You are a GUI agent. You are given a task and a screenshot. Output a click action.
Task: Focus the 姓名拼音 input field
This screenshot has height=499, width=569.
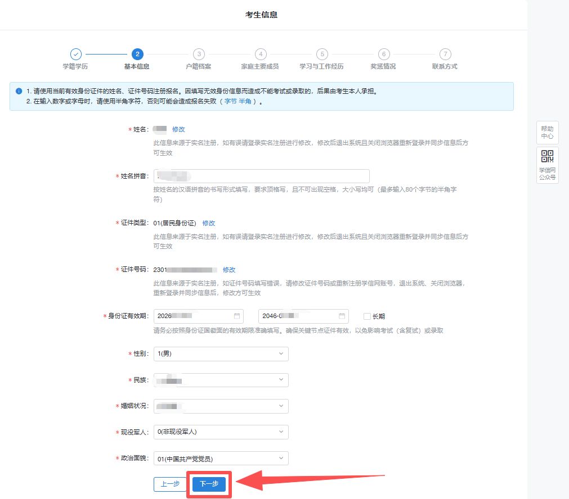pyautogui.click(x=261, y=176)
